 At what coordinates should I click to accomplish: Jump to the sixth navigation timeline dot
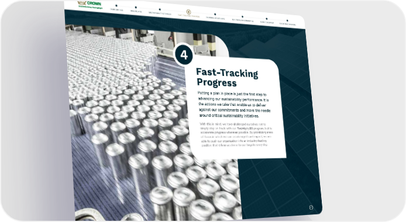(243, 16)
